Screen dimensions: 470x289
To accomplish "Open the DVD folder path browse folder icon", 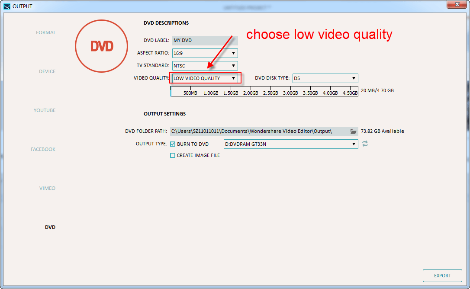I will coord(353,132).
